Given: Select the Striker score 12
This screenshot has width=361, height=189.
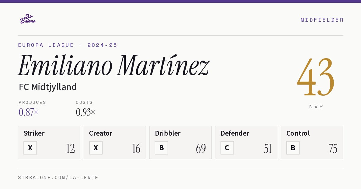Looking at the screenshot, I should click(70, 148).
